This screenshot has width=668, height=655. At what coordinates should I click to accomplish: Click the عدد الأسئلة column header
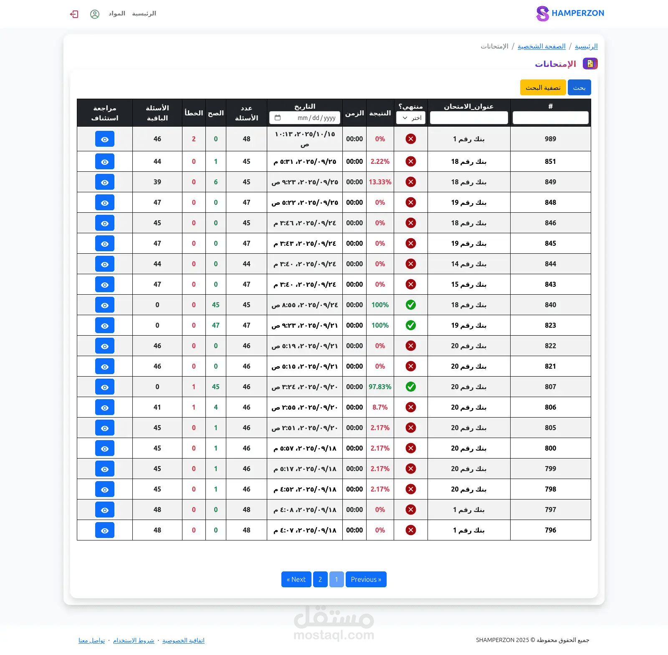246,113
